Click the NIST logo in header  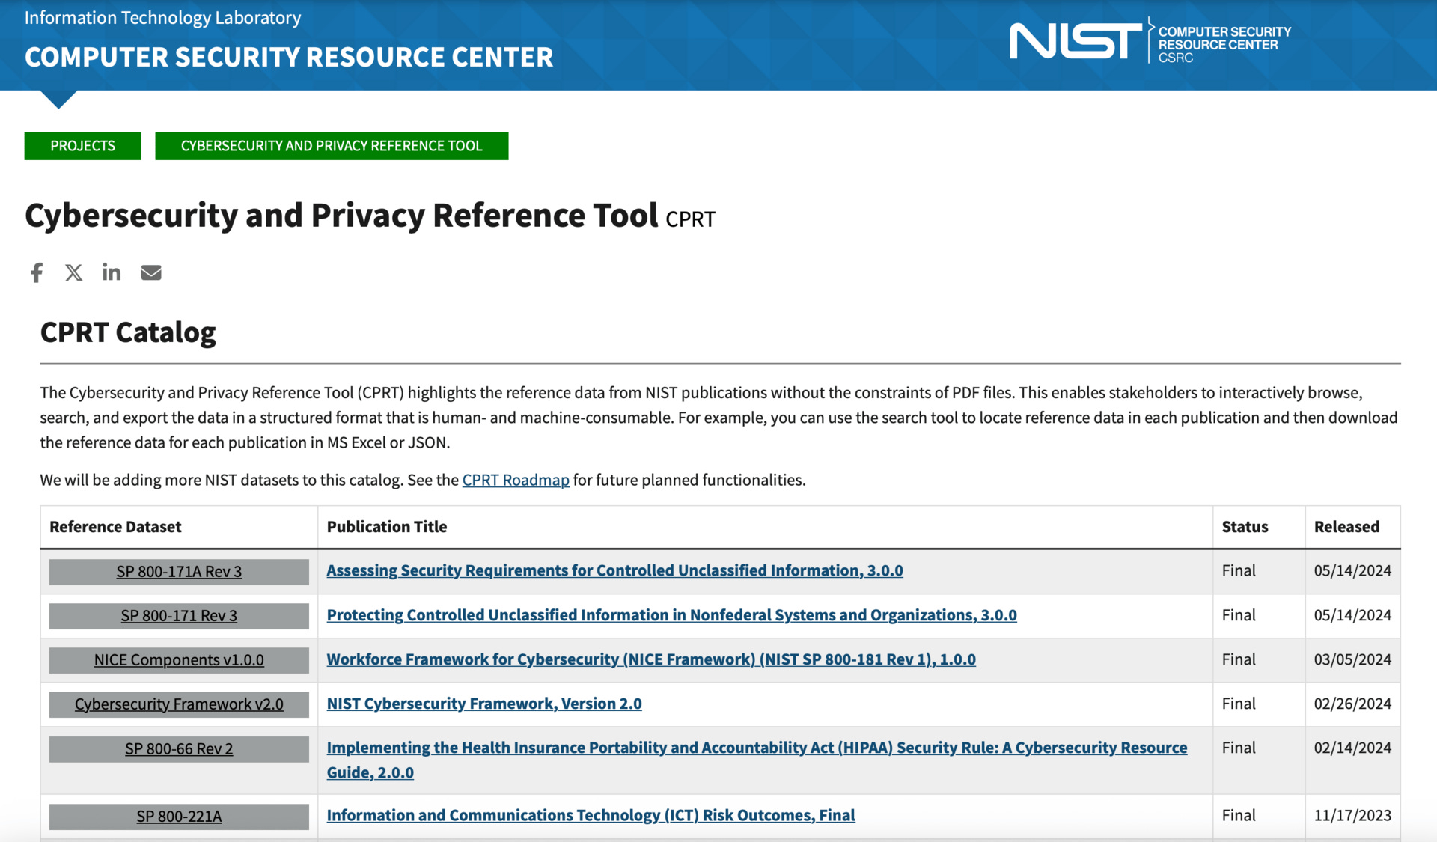coord(1075,41)
